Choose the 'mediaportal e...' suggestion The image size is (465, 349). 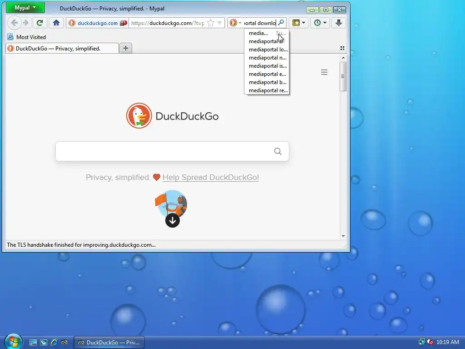click(x=267, y=74)
